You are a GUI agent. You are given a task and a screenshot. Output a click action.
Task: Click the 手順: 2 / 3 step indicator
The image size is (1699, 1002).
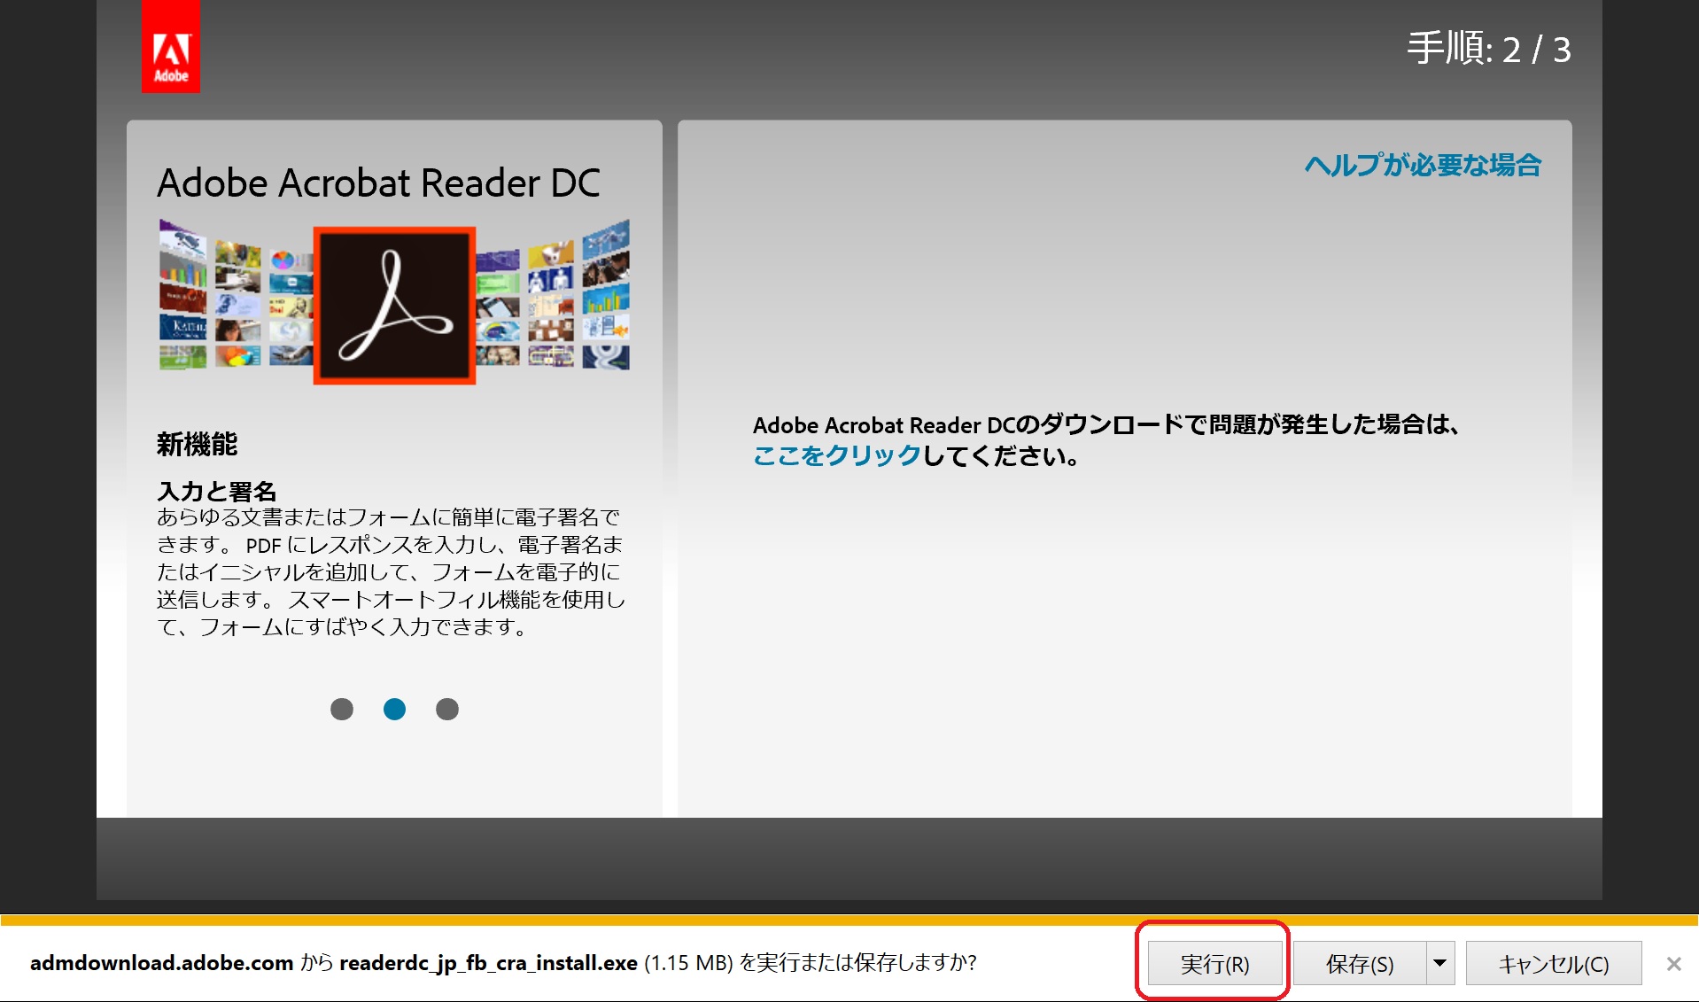point(1489,49)
